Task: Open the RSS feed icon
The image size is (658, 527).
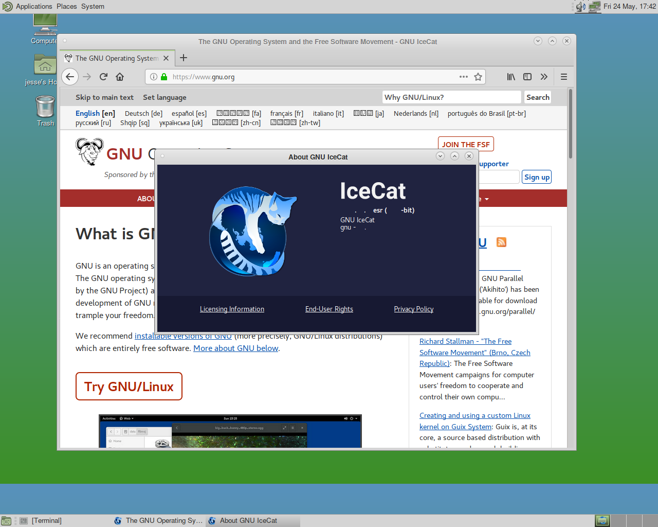Action: [x=501, y=242]
